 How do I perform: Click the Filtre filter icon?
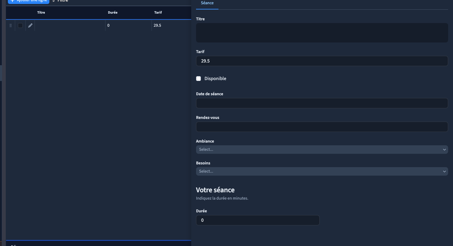(x=54, y=1)
